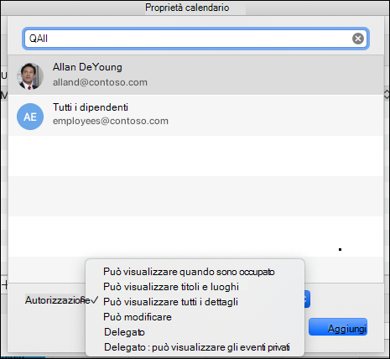Pick the plain Delegato permission
This screenshot has height=359, width=390.
click(124, 332)
